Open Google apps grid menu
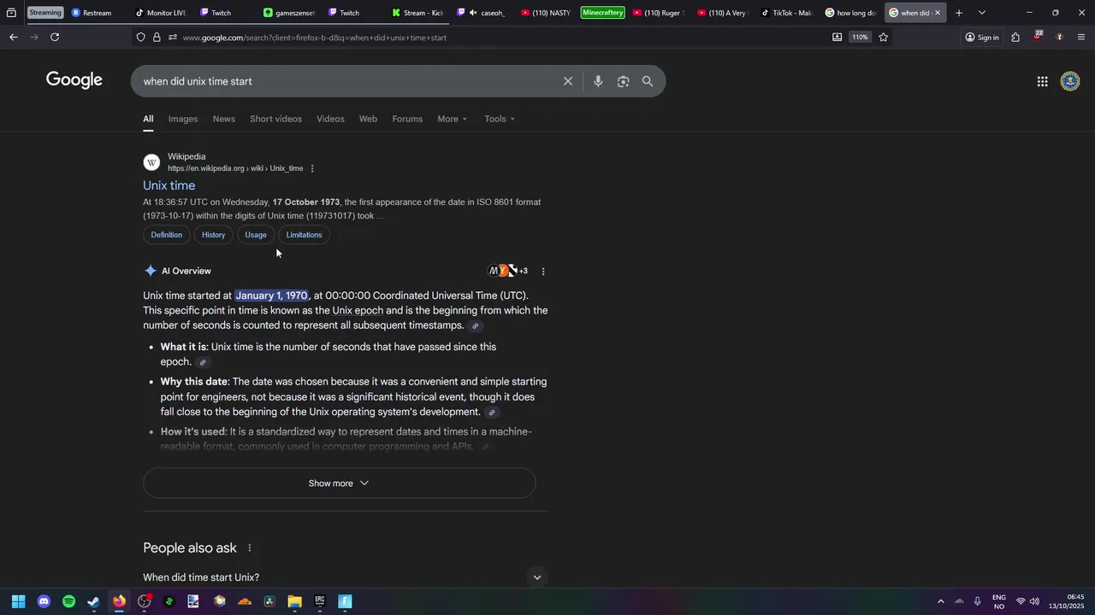1095x615 pixels. tap(1042, 81)
